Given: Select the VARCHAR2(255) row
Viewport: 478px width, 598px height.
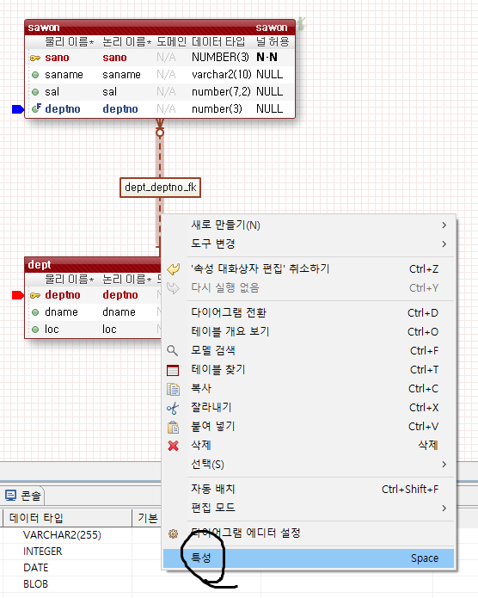Looking at the screenshot, I should 62,535.
